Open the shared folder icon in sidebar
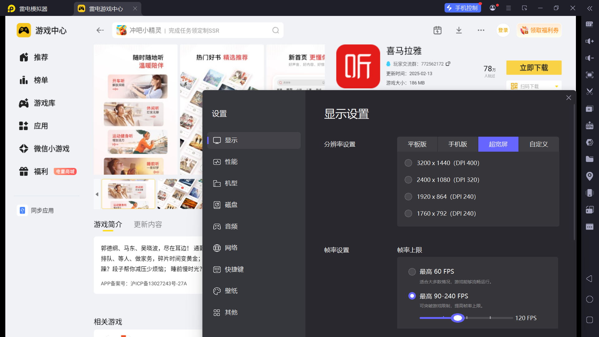Screen dimensions: 599x337 (589, 159)
